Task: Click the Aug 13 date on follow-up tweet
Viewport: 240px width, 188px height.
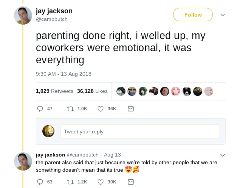Action: point(112,155)
